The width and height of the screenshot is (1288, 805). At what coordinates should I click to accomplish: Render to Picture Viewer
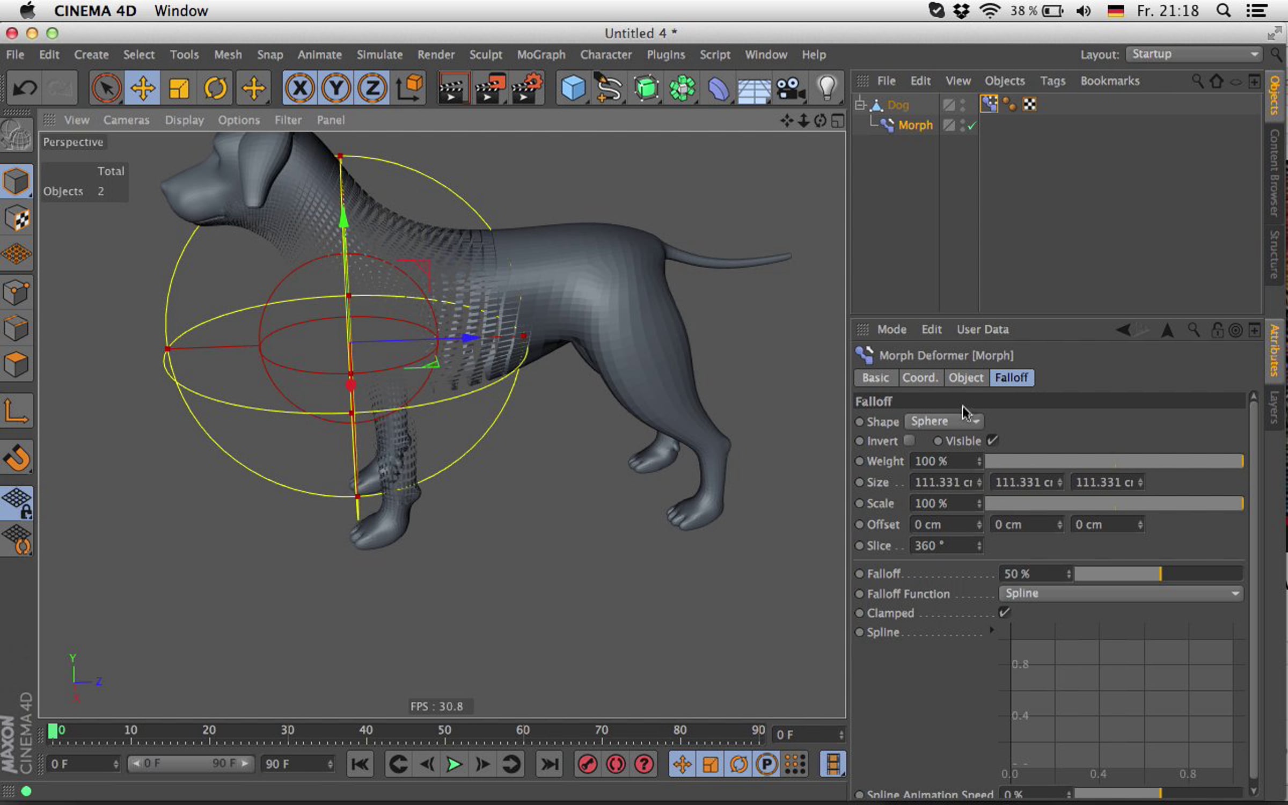[x=489, y=87]
